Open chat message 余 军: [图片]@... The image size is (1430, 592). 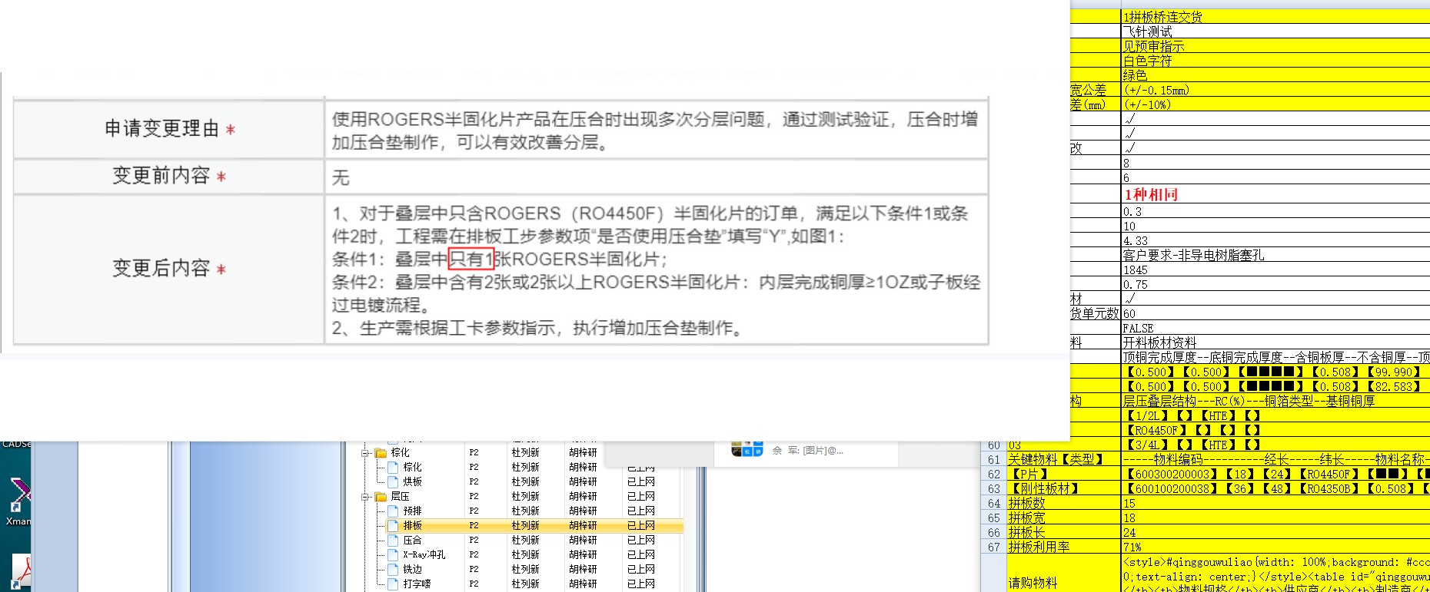(x=807, y=451)
